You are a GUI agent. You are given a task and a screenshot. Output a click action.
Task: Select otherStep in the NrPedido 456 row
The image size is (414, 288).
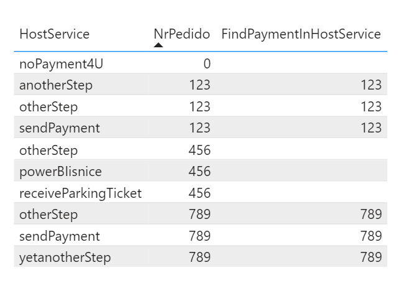pos(48,150)
